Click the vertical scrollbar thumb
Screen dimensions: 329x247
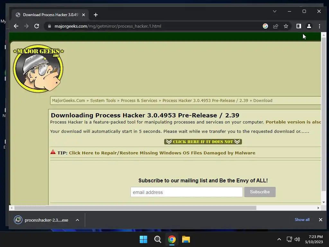(324, 114)
